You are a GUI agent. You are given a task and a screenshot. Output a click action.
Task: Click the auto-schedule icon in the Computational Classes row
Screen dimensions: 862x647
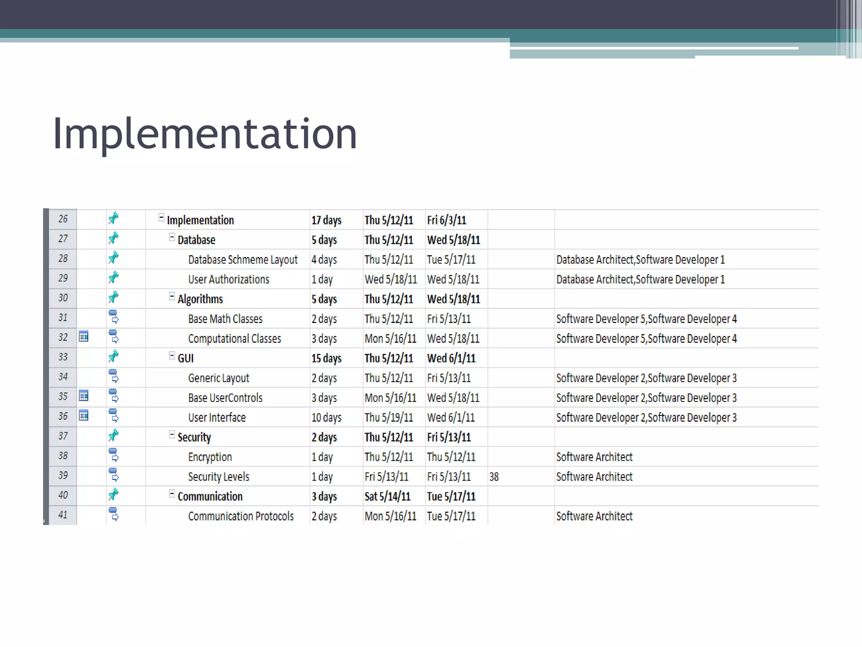pyautogui.click(x=114, y=337)
